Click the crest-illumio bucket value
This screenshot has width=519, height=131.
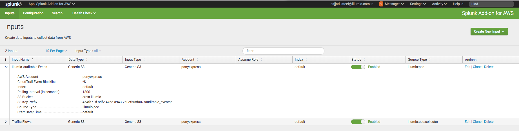pyautogui.click(x=92, y=97)
